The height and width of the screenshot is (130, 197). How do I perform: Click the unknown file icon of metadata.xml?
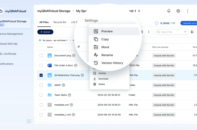[50, 105]
